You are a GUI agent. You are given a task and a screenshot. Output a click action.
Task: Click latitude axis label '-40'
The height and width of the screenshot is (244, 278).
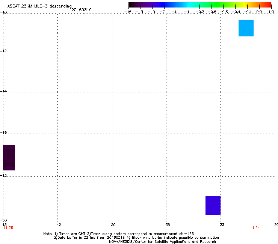(3, 12)
